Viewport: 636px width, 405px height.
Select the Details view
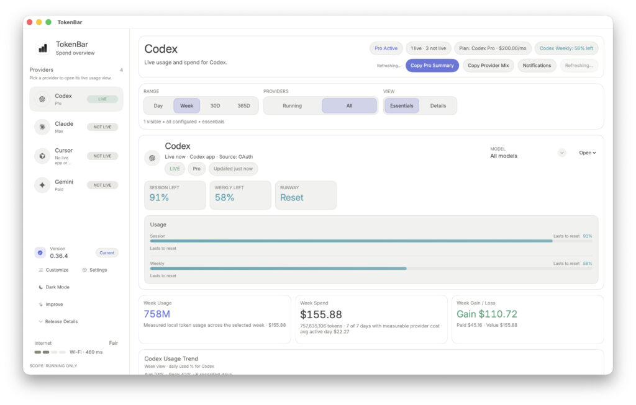point(438,105)
